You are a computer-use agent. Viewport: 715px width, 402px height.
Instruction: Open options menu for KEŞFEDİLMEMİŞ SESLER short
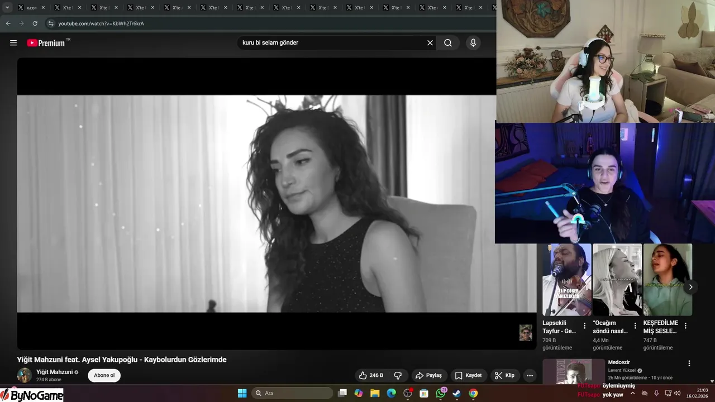click(x=685, y=326)
